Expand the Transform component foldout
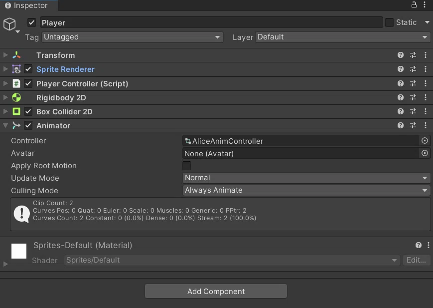This screenshot has width=433, height=308. point(5,55)
